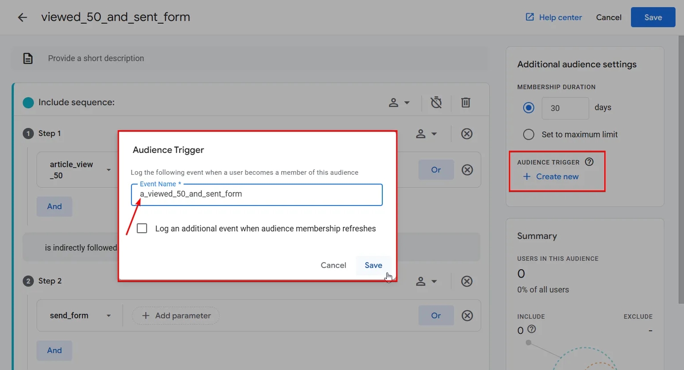Cancel audience editing in the header
This screenshot has height=370, width=684.
tap(609, 17)
